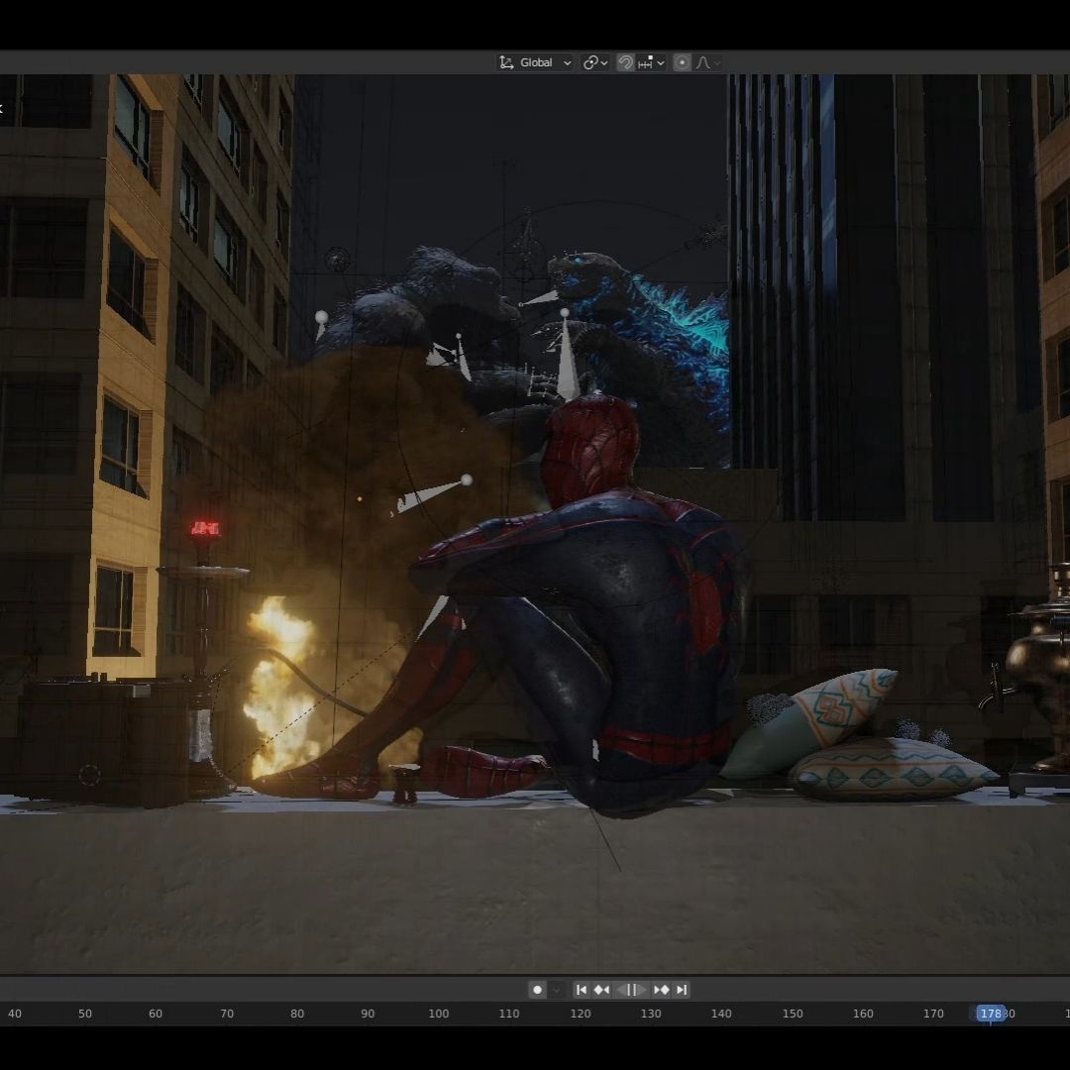Open the Global transform orientation dropdown
The image size is (1070, 1070).
pyautogui.click(x=535, y=62)
